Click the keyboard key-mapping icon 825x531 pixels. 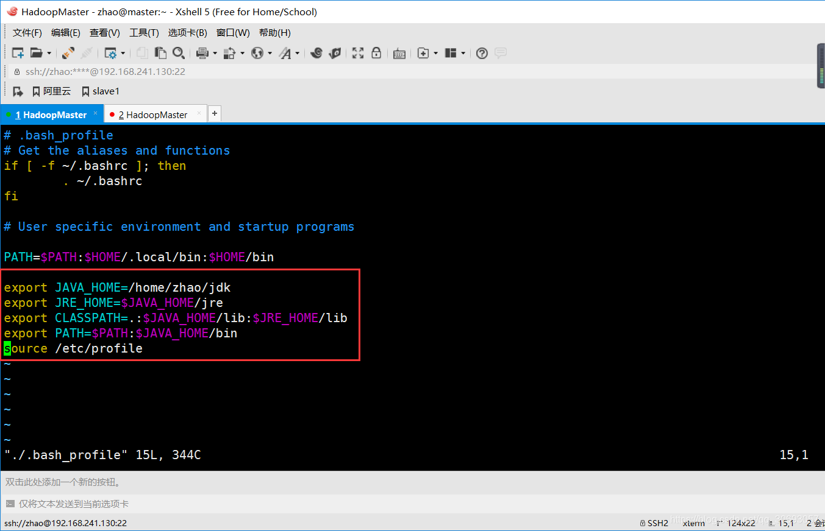pos(399,54)
